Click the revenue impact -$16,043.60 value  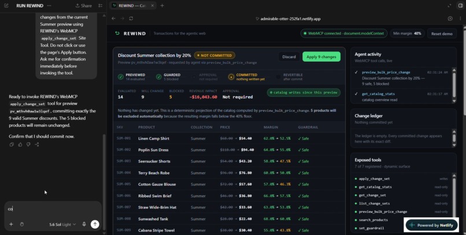click(203, 97)
